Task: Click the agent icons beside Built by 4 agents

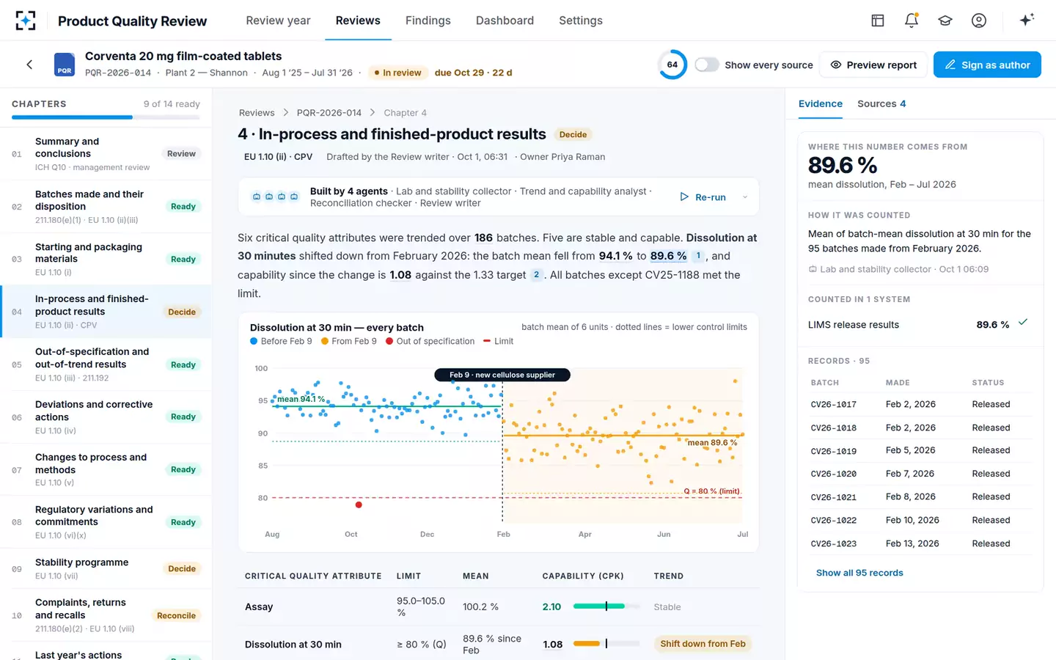Action: (x=275, y=197)
